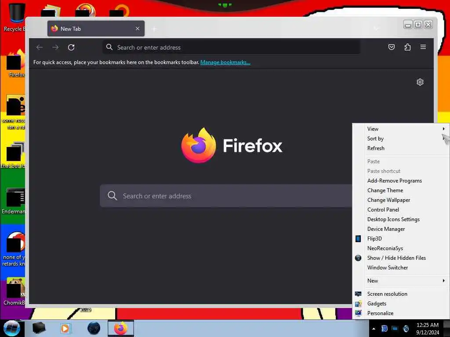Open the Firefox hamburger application menu
450x337 pixels.
tap(423, 47)
